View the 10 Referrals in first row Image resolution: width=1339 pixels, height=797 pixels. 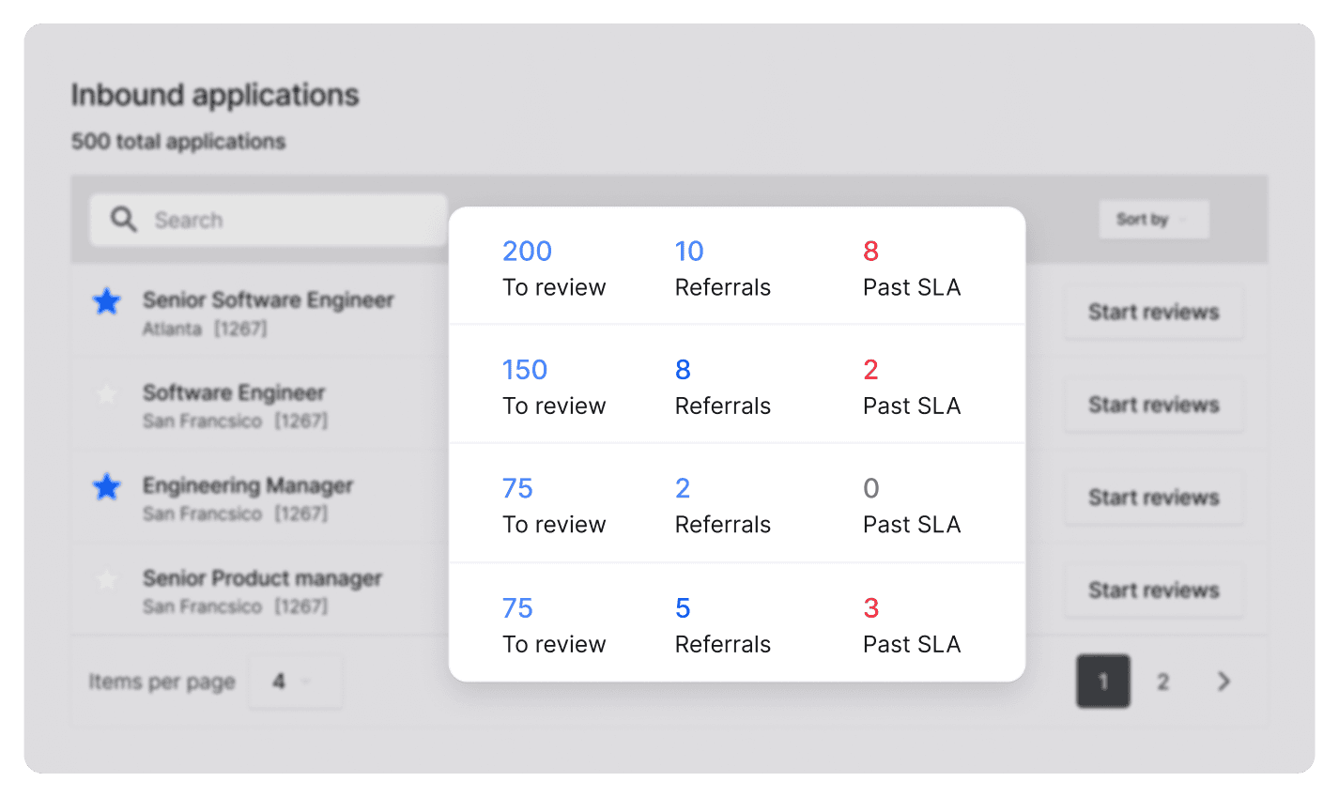click(x=689, y=252)
